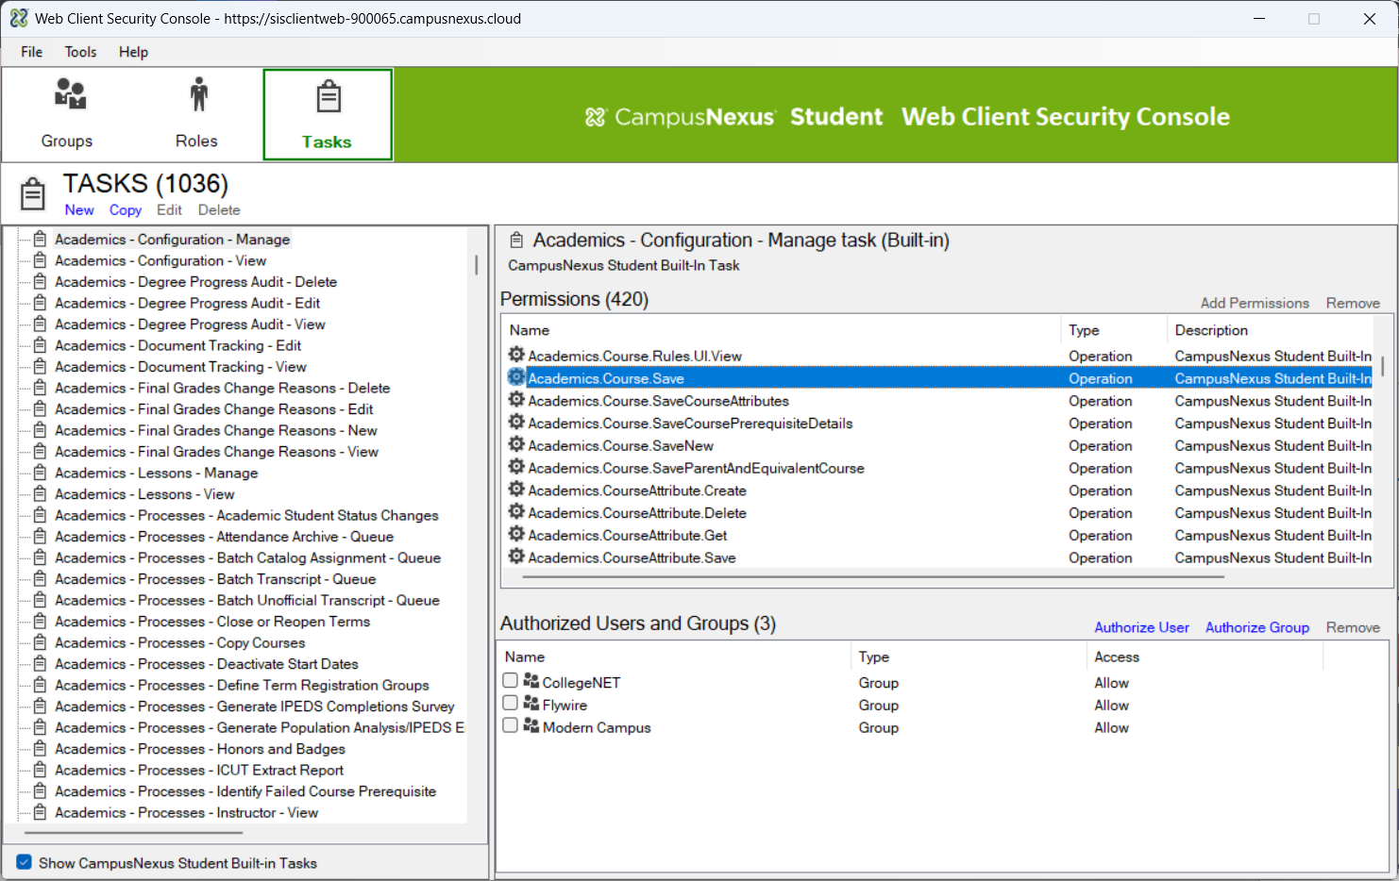Image resolution: width=1399 pixels, height=881 pixels.
Task: Click Add Permissions link
Action: [x=1255, y=303]
